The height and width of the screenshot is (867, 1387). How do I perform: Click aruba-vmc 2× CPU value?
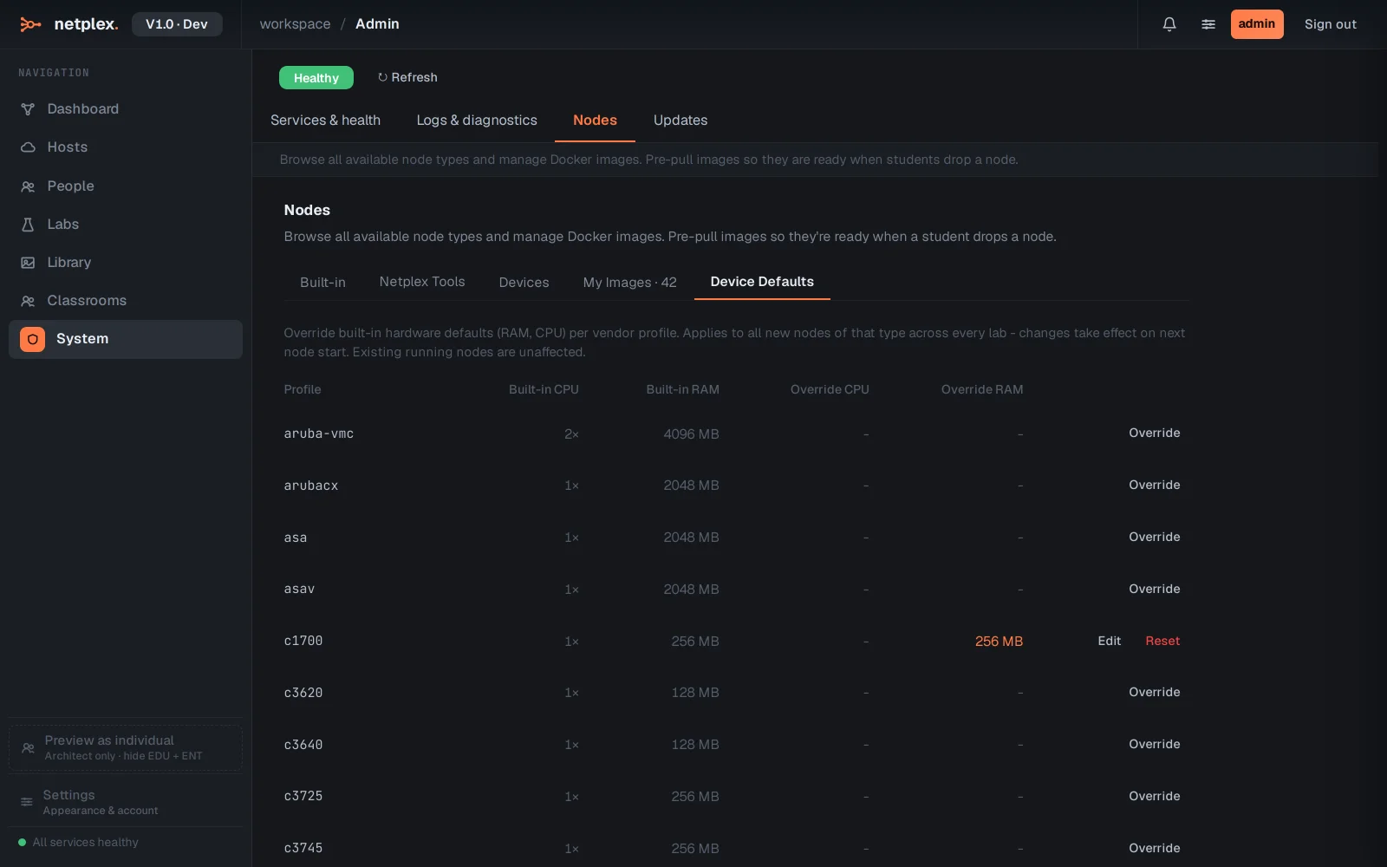pyautogui.click(x=571, y=433)
